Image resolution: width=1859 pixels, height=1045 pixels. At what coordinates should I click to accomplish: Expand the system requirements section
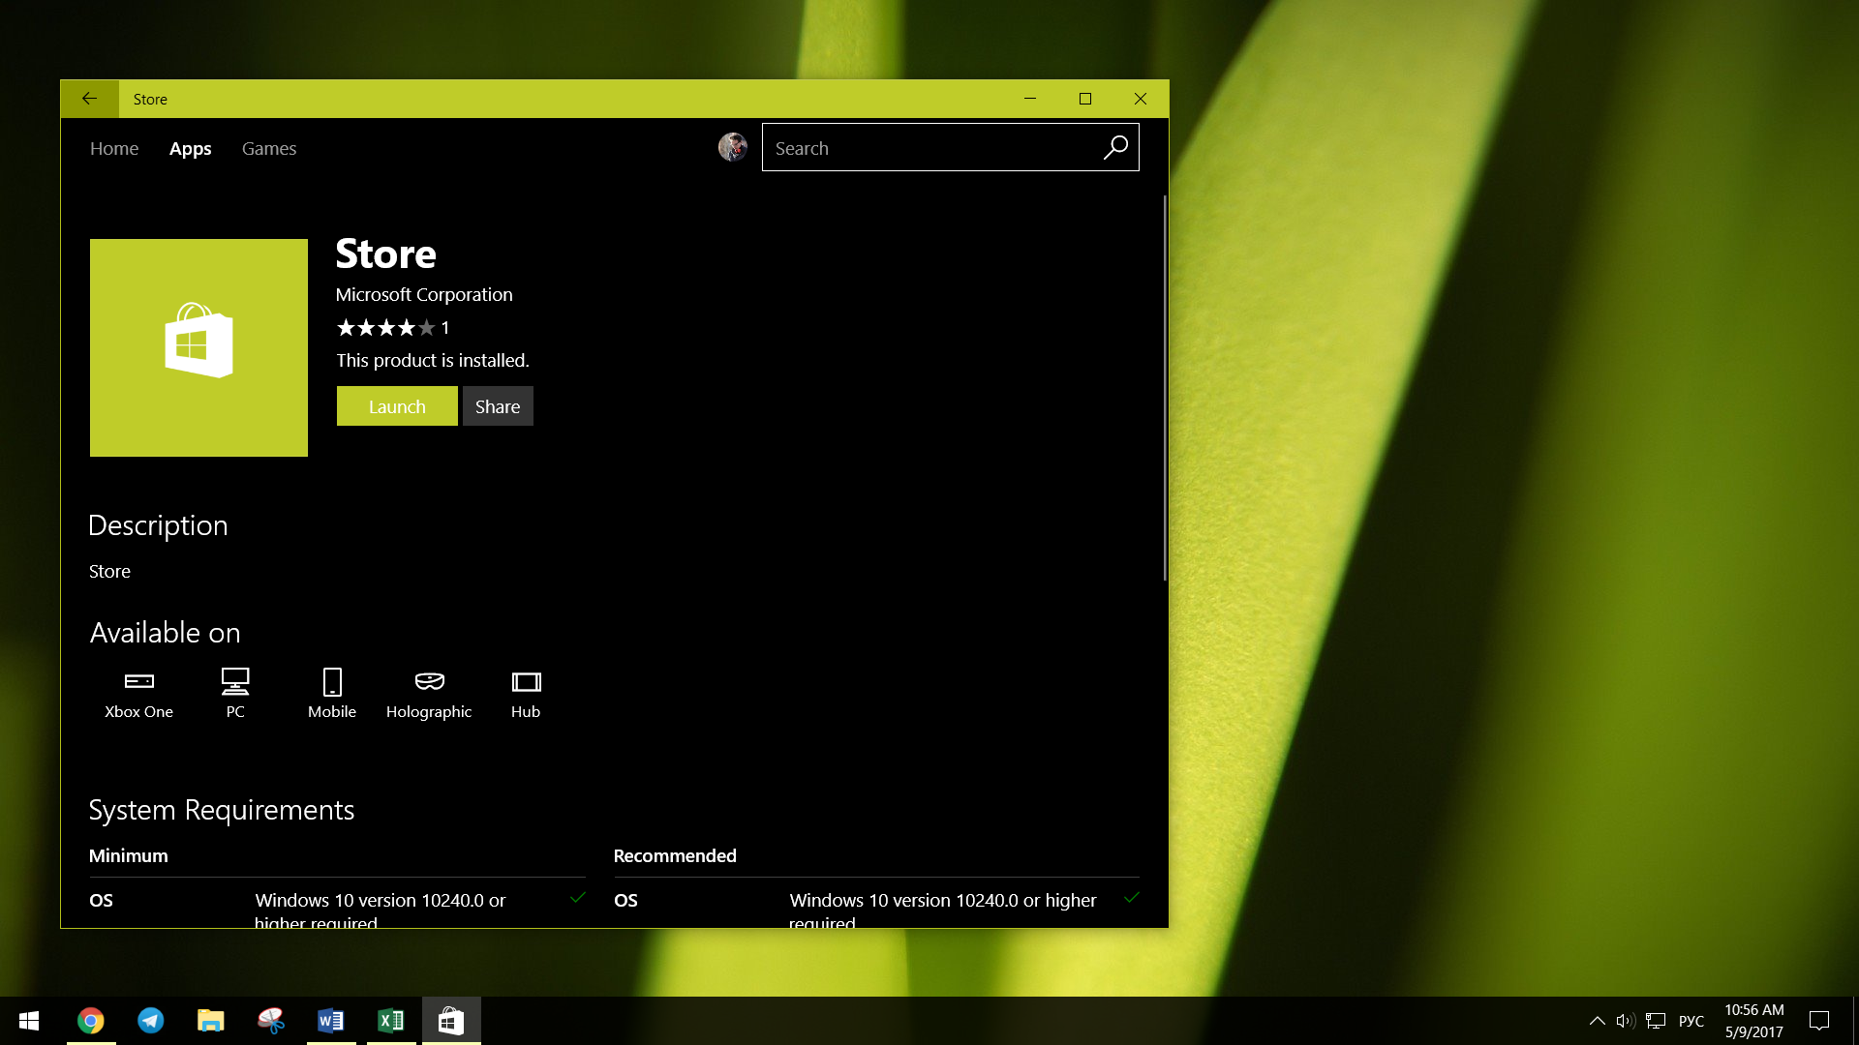pyautogui.click(x=221, y=809)
